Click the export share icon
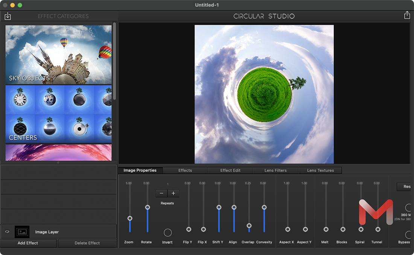This screenshot has height=255, width=414. (x=407, y=15)
